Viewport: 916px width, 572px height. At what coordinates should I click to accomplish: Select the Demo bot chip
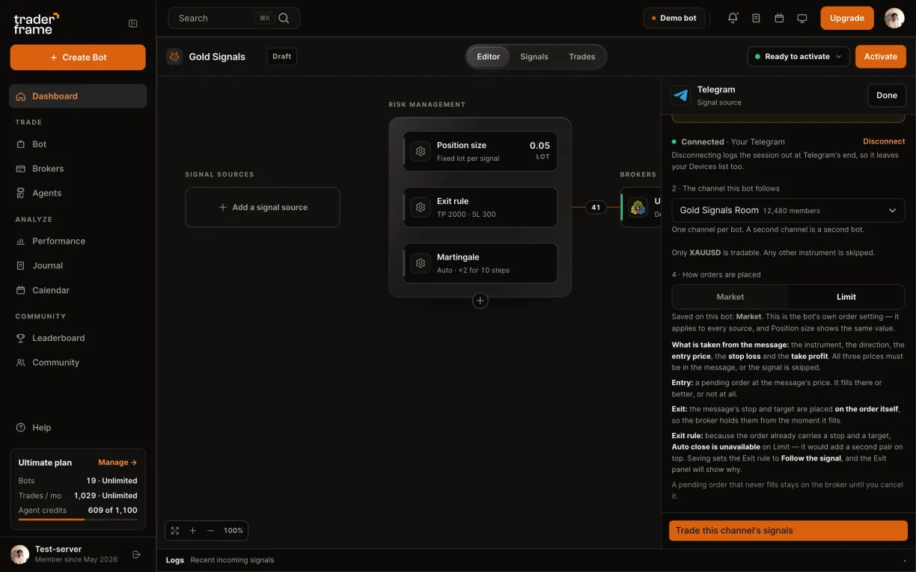[674, 18]
